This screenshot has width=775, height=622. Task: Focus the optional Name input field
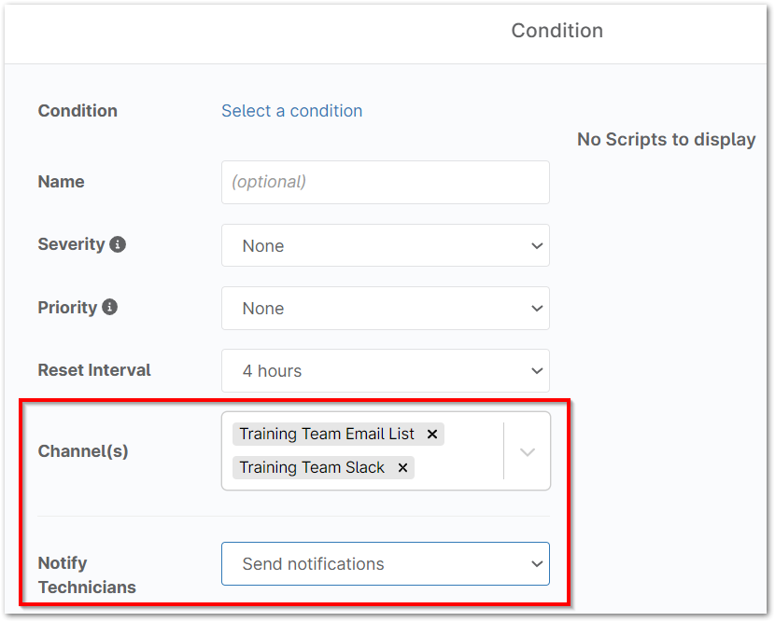click(x=385, y=182)
